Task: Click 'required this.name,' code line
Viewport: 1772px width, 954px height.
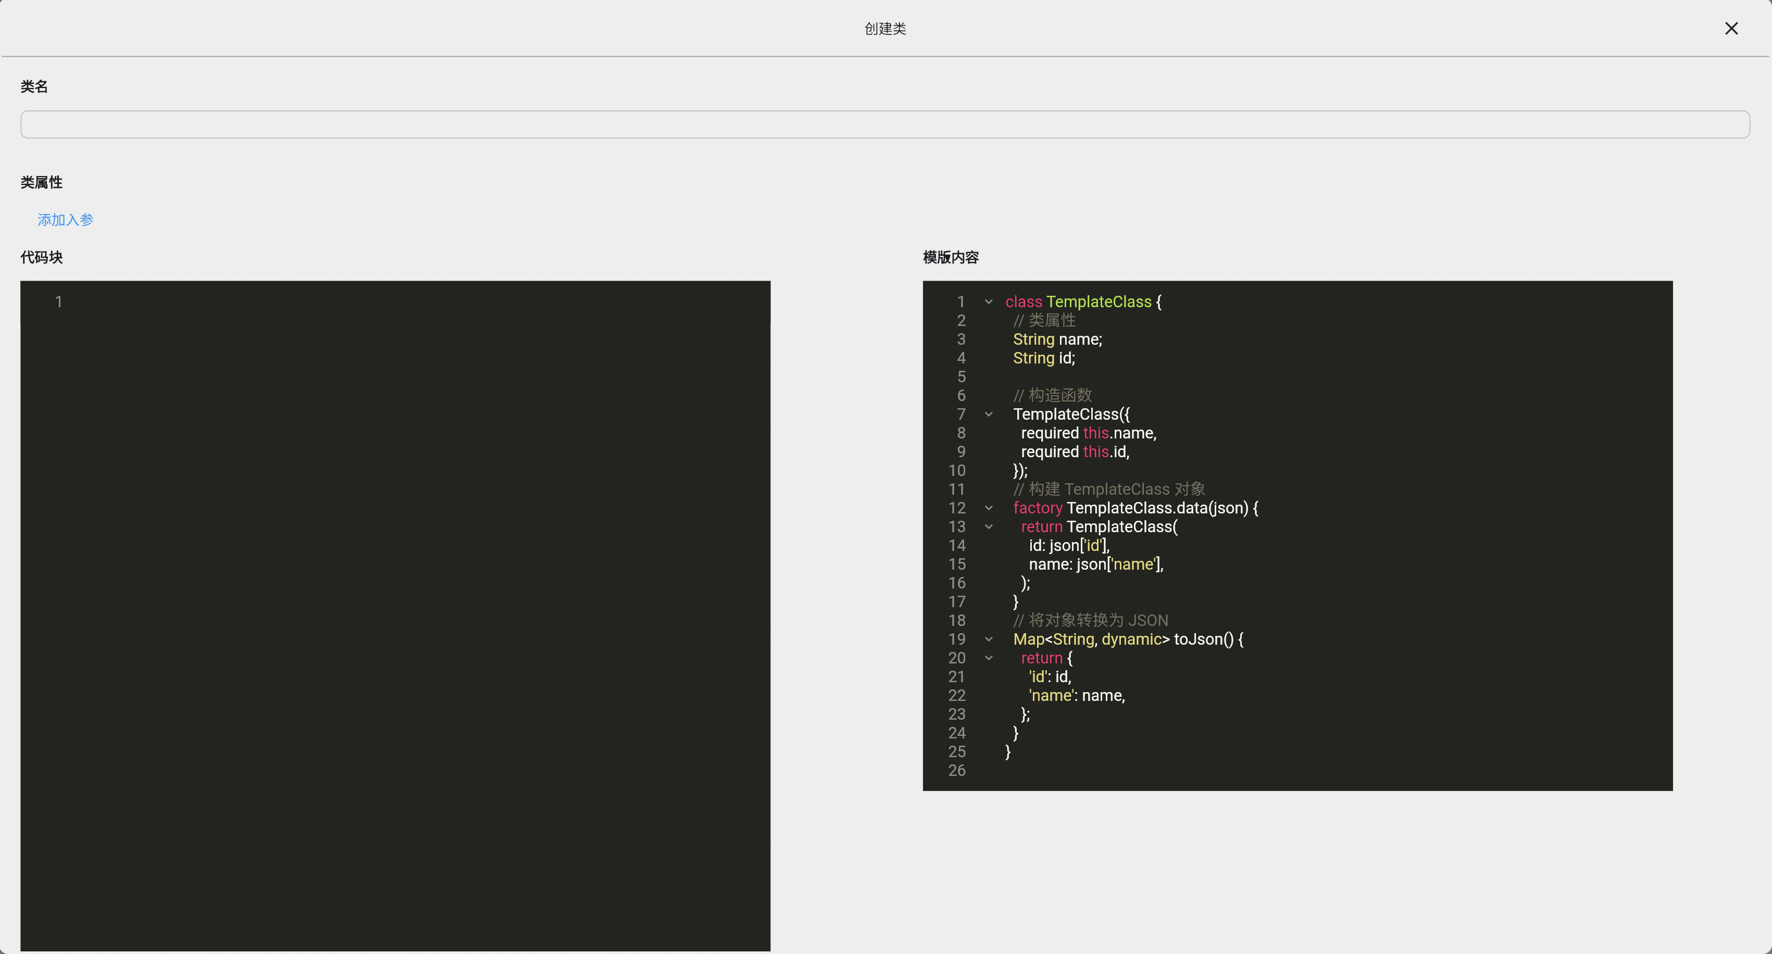Action: pos(1088,433)
